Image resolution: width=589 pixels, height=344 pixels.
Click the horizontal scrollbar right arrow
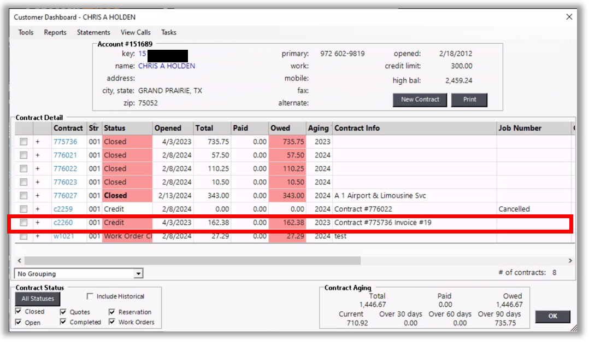click(x=570, y=261)
